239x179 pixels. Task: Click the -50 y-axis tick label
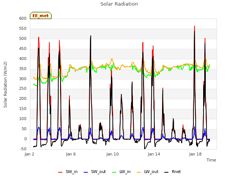coord(23,149)
